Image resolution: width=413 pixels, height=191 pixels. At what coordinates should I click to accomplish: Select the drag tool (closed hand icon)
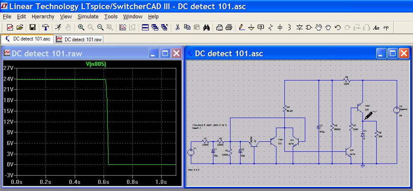click(328, 27)
